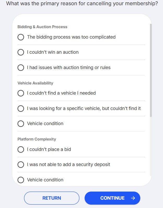Select "The bidding process was too complicated" option

pyautogui.click(x=21, y=37)
